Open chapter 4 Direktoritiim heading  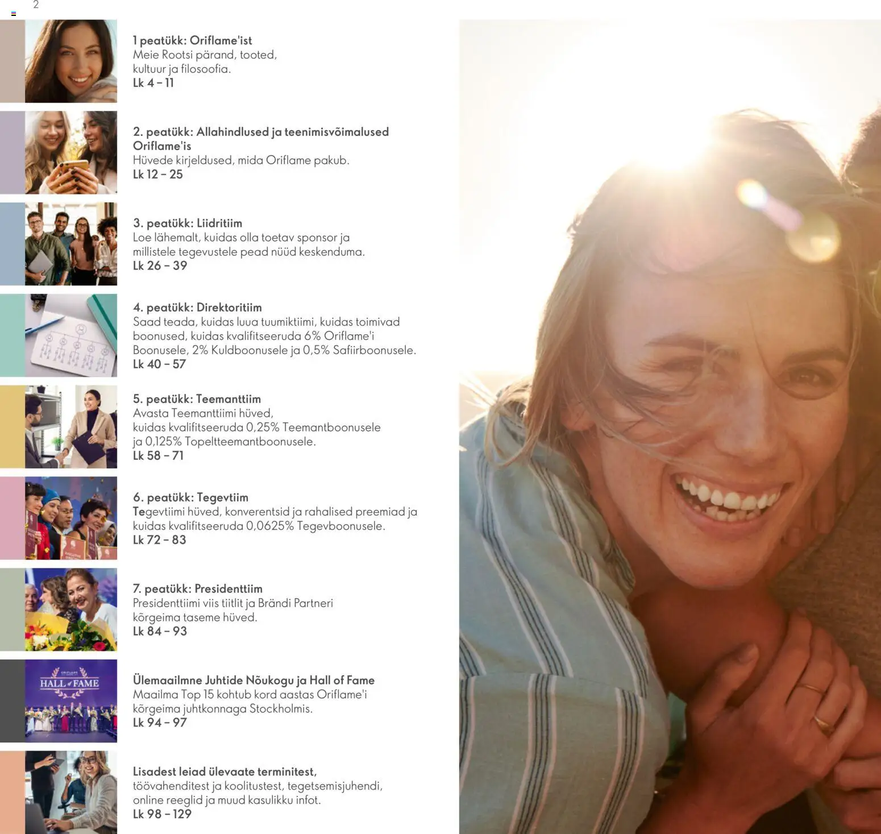click(x=197, y=308)
